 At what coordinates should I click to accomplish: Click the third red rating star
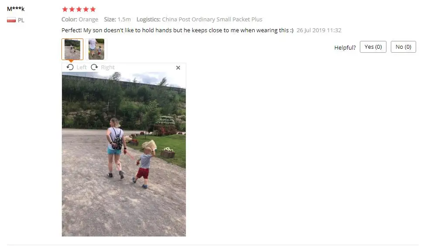click(79, 10)
